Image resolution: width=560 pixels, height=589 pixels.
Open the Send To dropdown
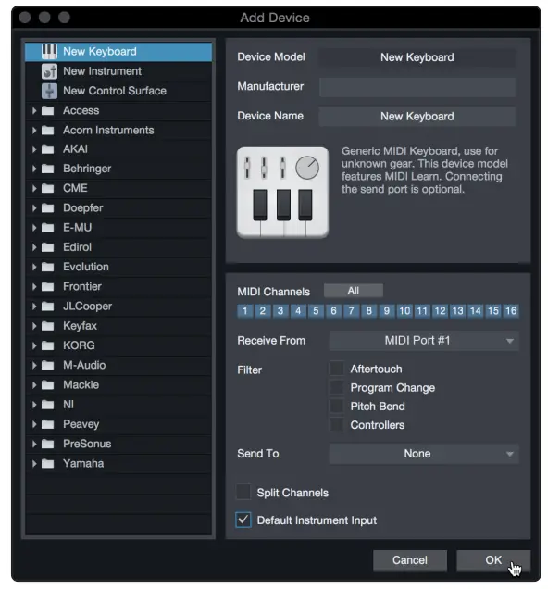point(424,454)
